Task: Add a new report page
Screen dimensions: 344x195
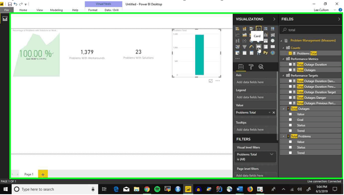Action: (43, 174)
